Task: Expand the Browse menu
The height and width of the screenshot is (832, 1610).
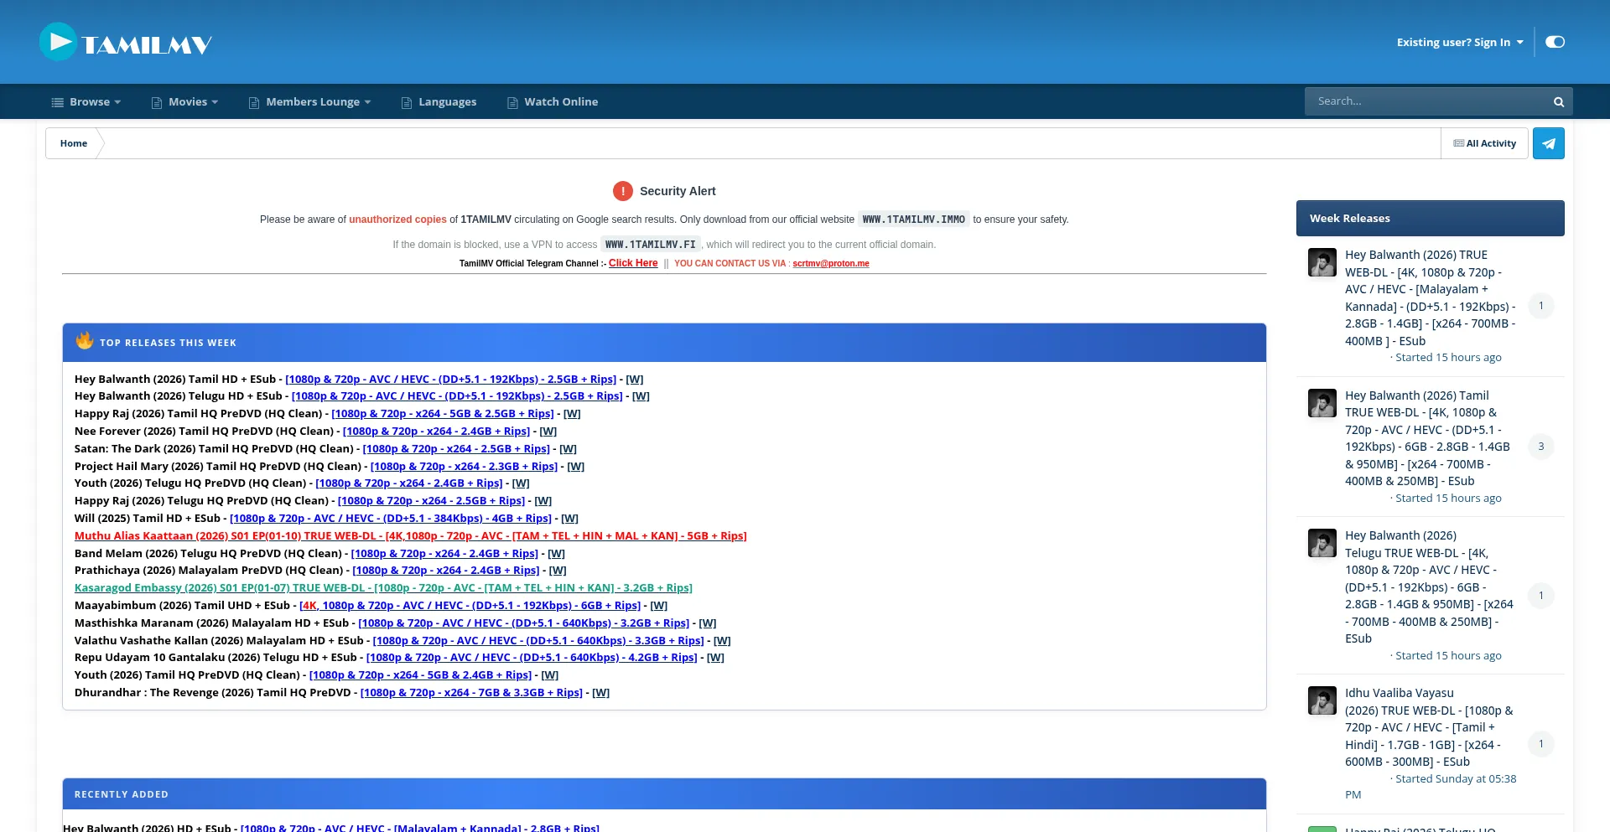Action: click(86, 102)
